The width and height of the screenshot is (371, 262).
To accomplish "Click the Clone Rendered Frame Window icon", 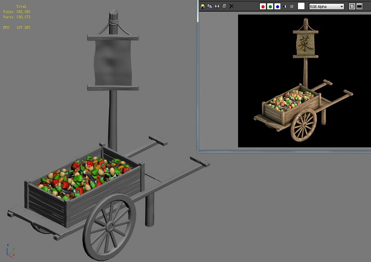I will click(217, 6).
